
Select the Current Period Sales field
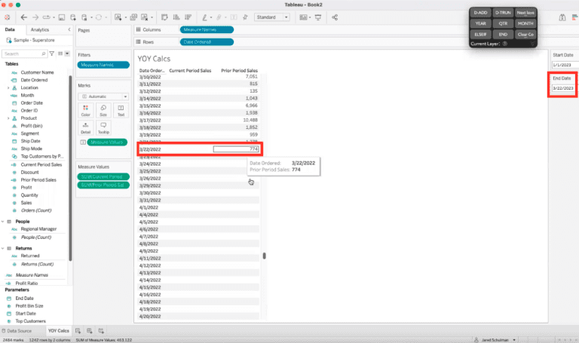point(41,164)
